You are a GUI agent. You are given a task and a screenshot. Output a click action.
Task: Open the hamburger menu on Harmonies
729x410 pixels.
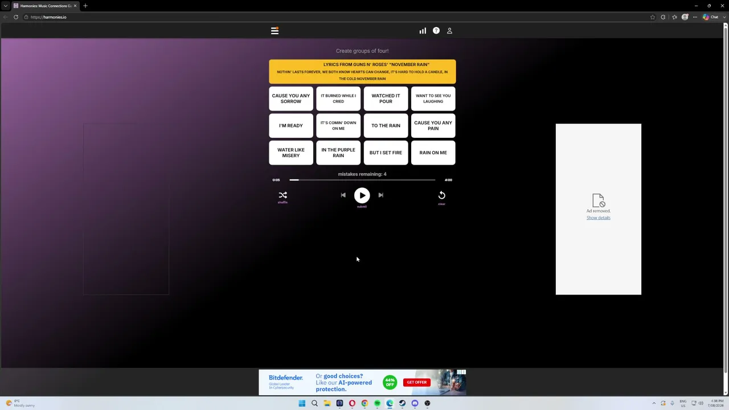pos(275,31)
